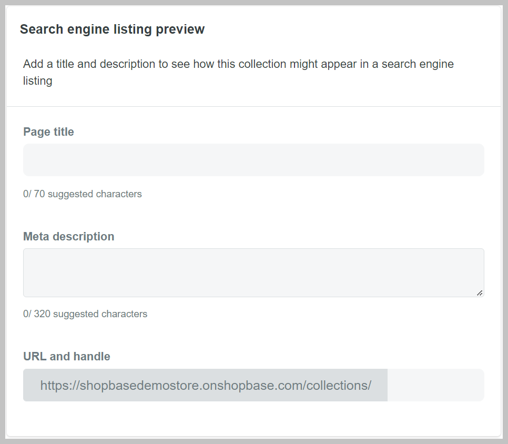Click "collections/" at end of URL prefix
This screenshot has height=444, width=508.
[x=339, y=386]
